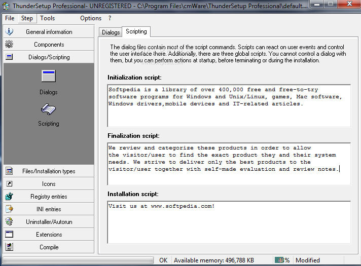Click the Scripting label in gray panel
361x266 pixels.
[x=49, y=124]
